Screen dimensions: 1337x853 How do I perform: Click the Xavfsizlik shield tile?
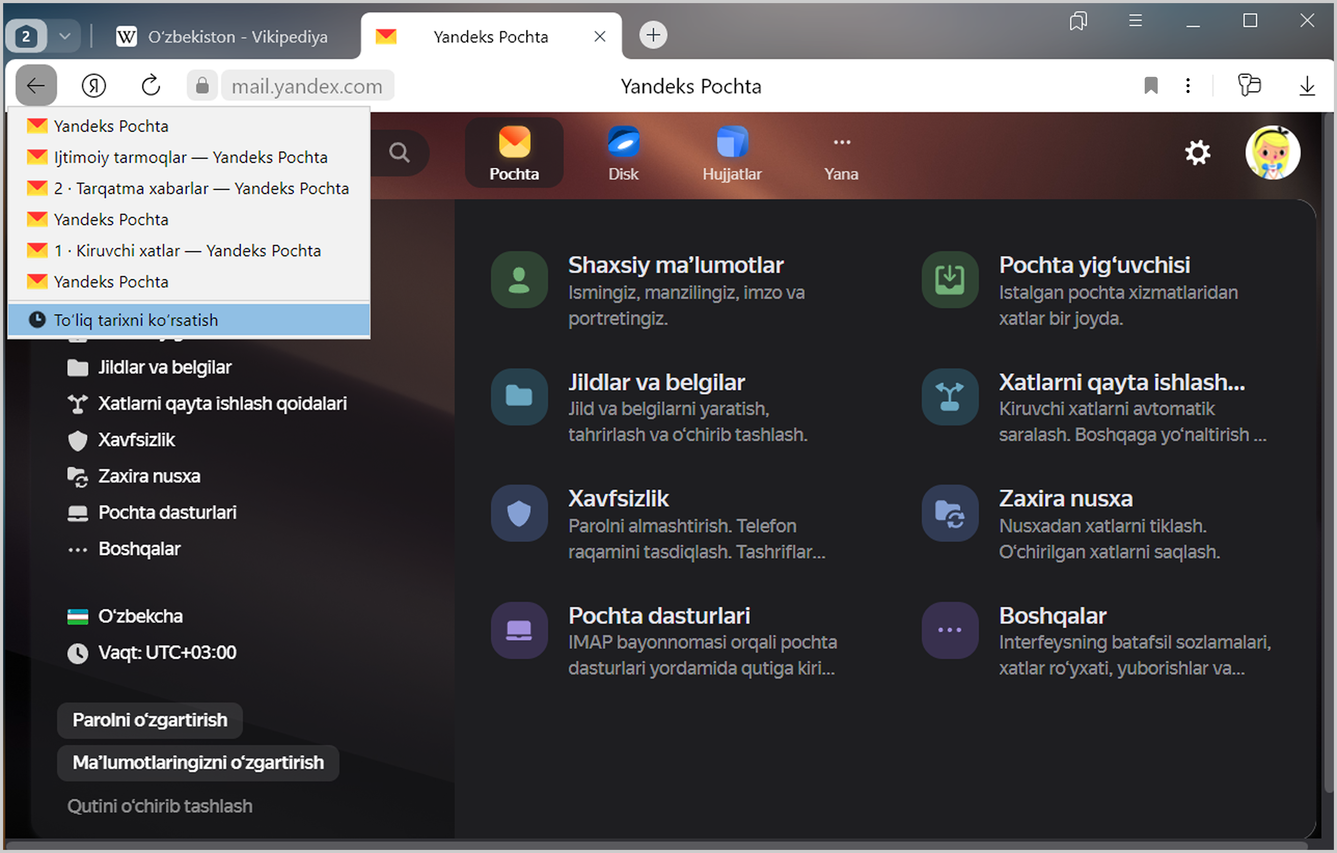tap(519, 513)
